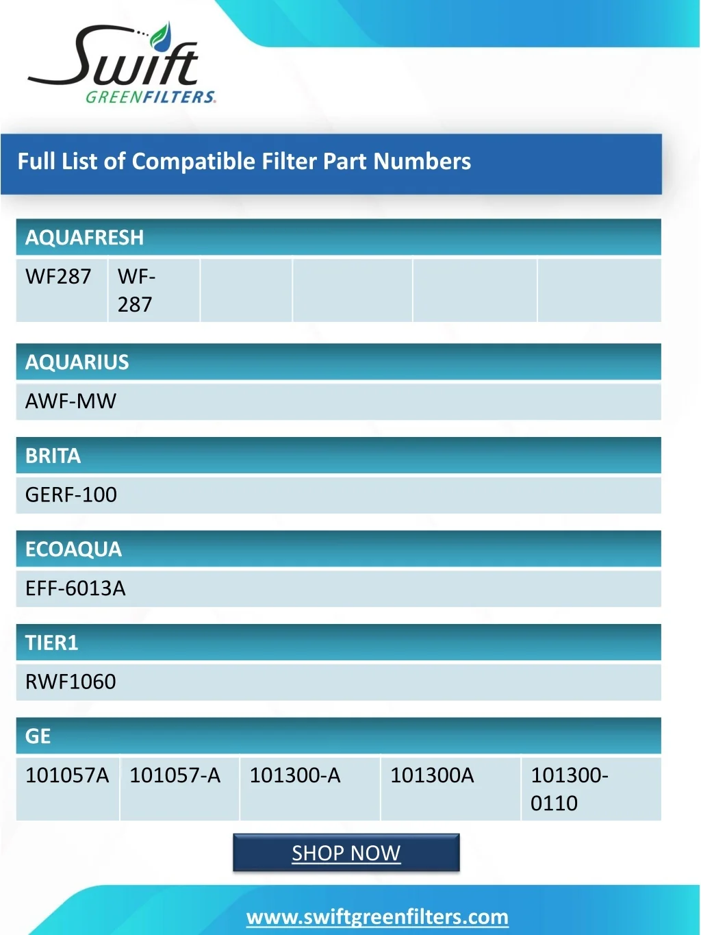Select the GERF-100 part number
Image resolution: width=701 pixels, height=935 pixels.
tap(71, 495)
